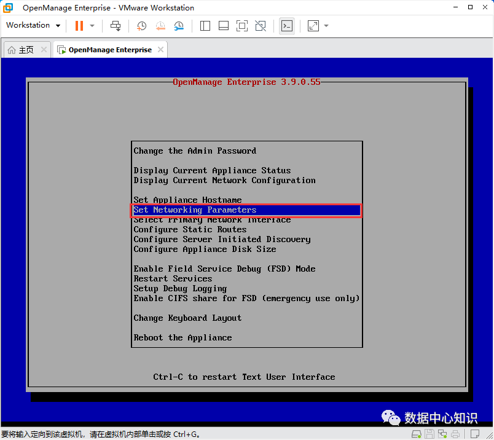Image resolution: width=494 pixels, height=440 pixels.
Task: Send Ctrl+Alt+Del to the virtual machine
Action: (116, 26)
